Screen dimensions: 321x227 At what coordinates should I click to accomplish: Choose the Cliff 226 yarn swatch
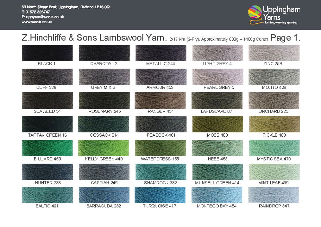tap(47, 77)
